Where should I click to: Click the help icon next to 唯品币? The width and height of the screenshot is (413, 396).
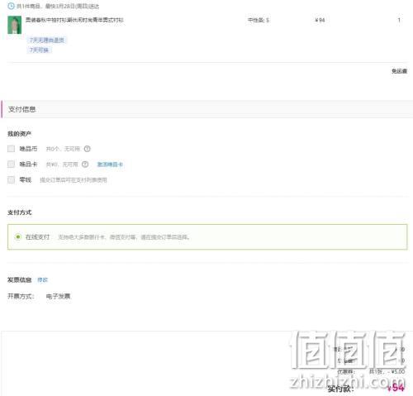pos(88,149)
